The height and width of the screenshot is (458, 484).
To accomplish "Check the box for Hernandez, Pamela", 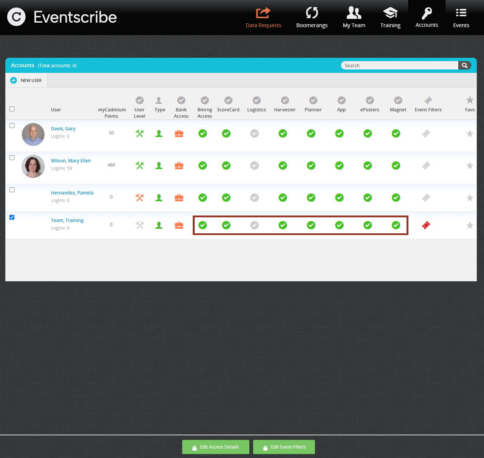I will pyautogui.click(x=12, y=190).
